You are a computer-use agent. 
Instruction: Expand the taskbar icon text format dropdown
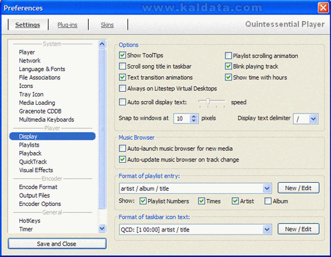pos(267,230)
